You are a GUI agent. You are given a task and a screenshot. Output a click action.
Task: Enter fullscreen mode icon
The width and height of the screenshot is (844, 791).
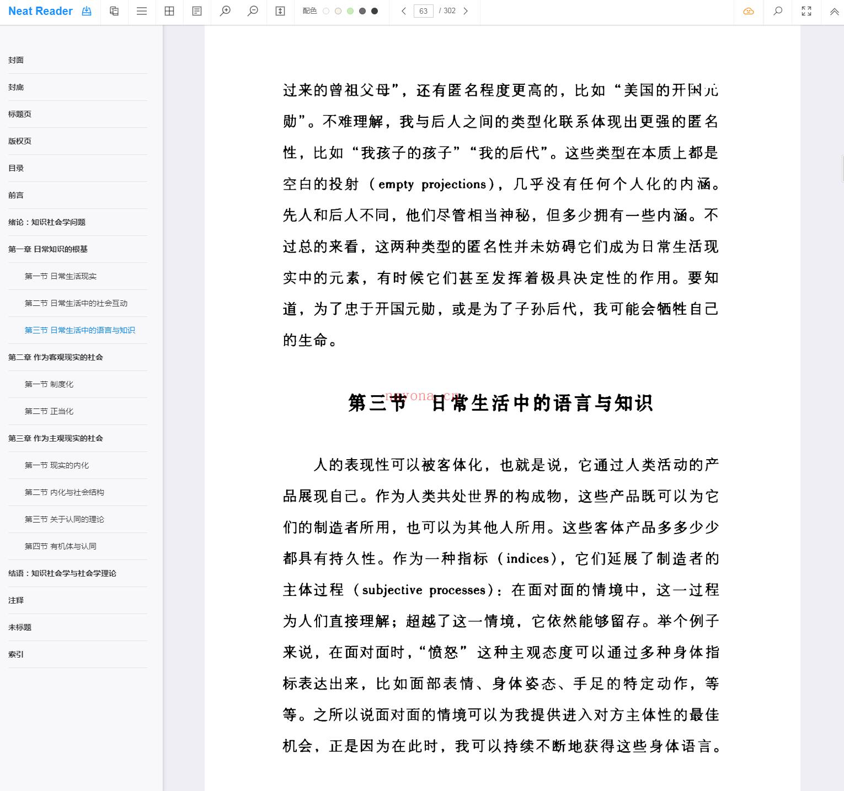coord(806,11)
